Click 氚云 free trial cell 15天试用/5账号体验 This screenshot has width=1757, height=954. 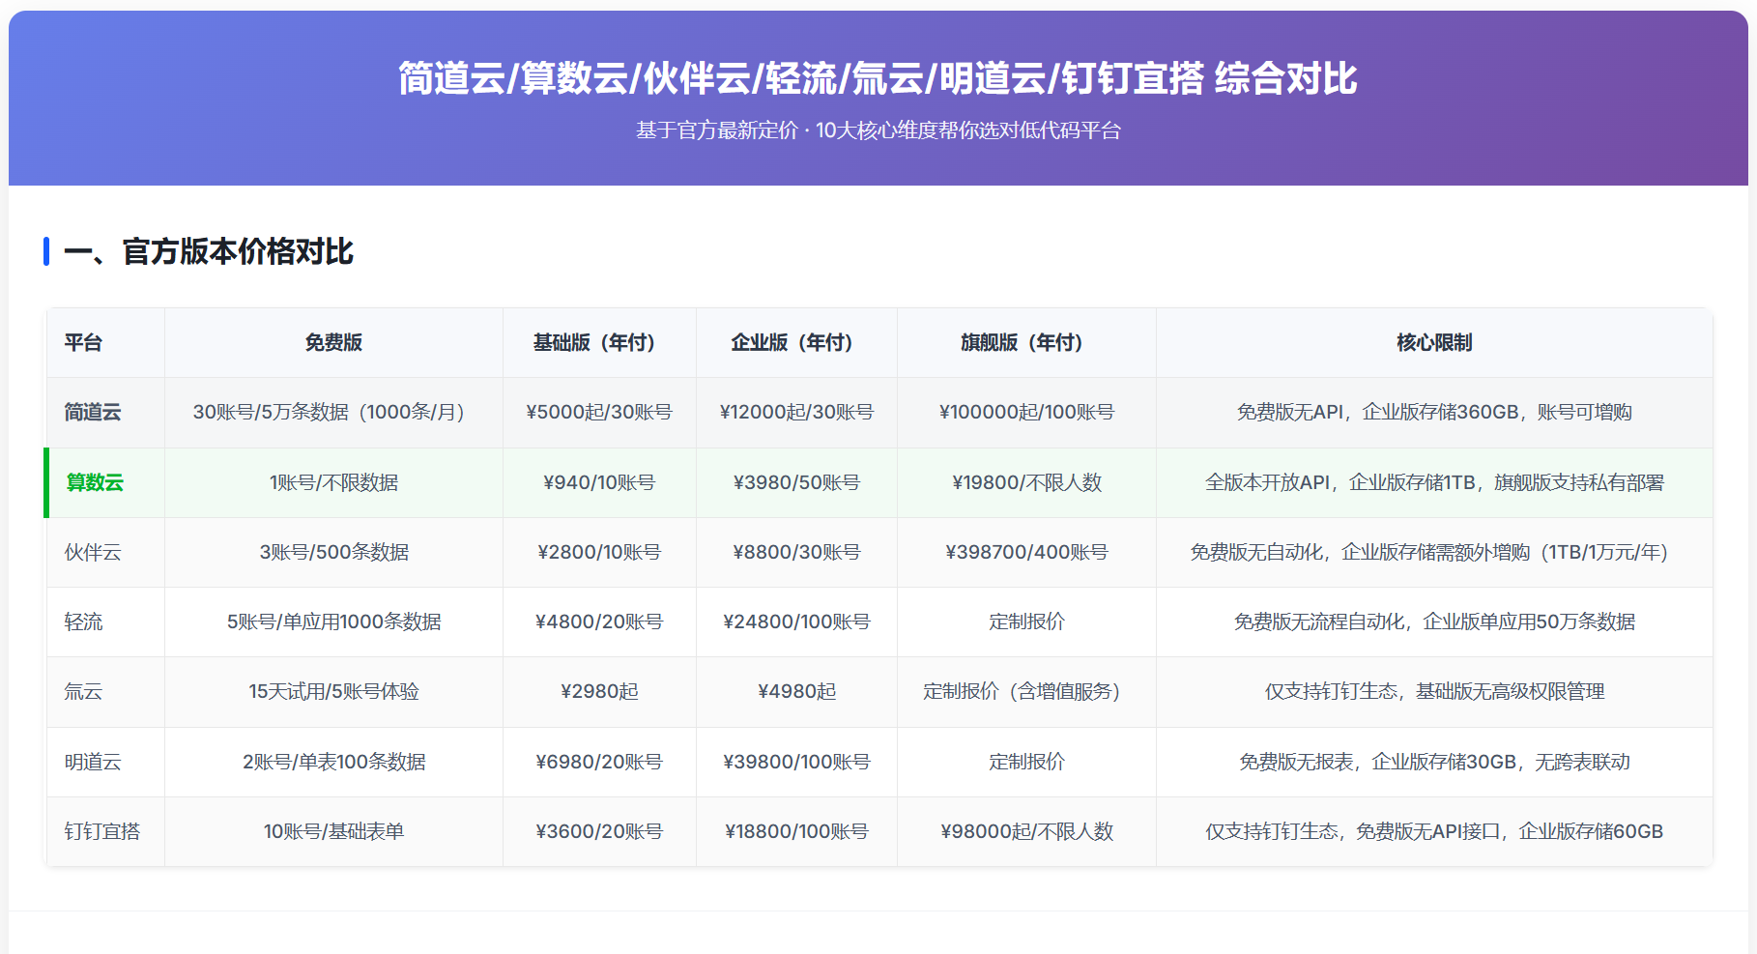[333, 692]
